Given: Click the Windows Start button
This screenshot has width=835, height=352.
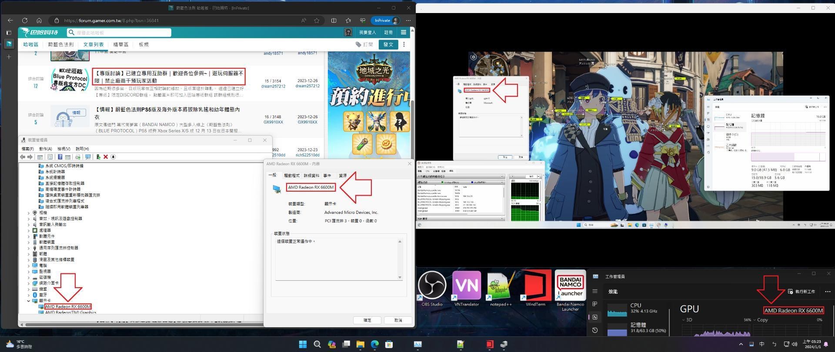Looking at the screenshot, I should pyautogui.click(x=303, y=344).
